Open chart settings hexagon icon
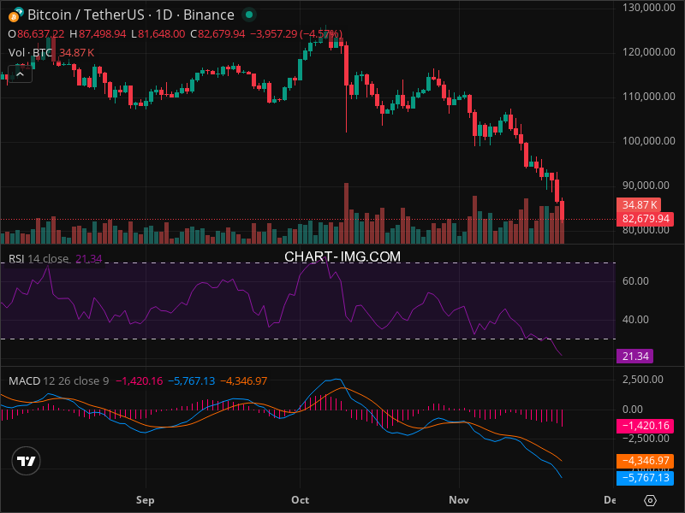 (651, 500)
